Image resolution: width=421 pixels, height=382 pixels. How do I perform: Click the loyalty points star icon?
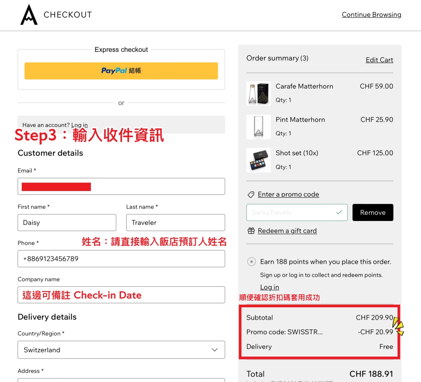[252, 262]
